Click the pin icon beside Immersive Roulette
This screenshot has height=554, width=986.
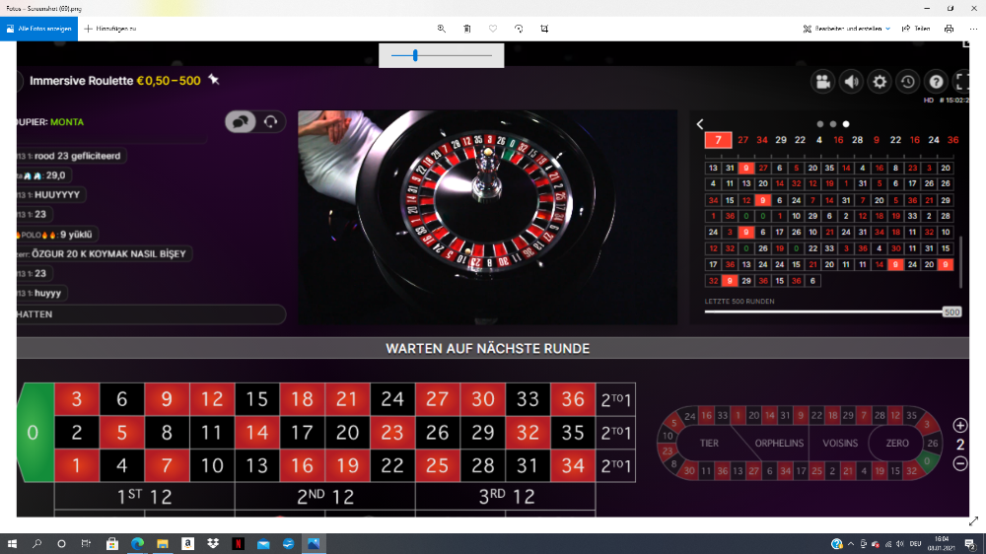(214, 81)
